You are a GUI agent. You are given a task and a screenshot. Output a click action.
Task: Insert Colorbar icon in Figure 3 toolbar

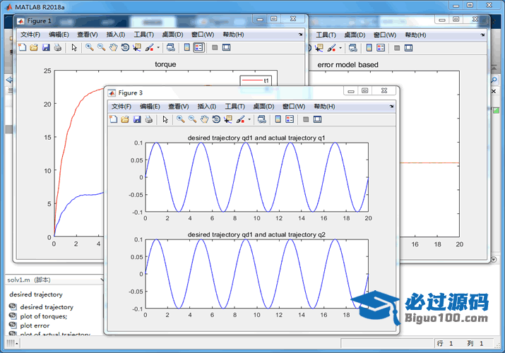coord(278,119)
